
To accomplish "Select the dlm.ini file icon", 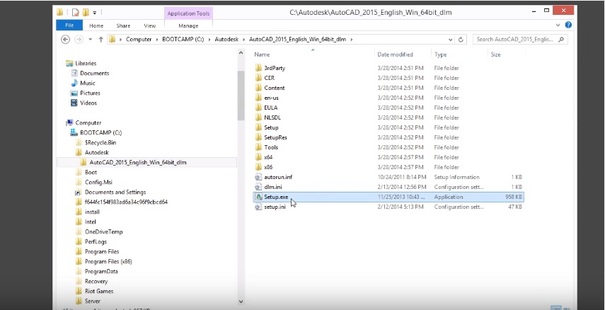I will [x=258, y=187].
